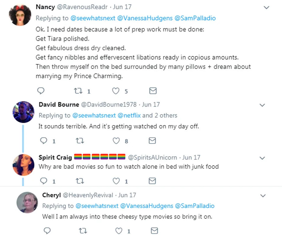Reply to Cheryl's cheesy movies tweet
Viewport: 282px width, 235px height.
click(47, 231)
